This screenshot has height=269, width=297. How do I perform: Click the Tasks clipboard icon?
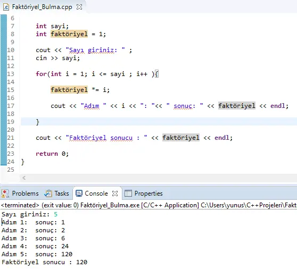point(48,194)
